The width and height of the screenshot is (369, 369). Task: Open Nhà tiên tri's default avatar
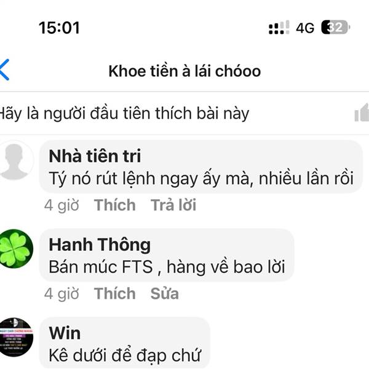(15, 161)
